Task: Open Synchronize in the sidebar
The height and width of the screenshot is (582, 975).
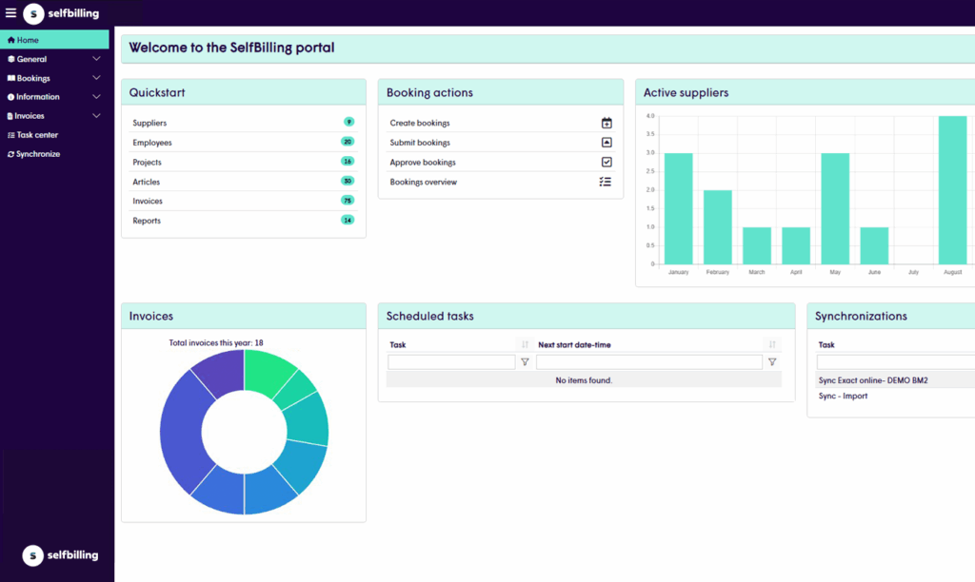Action: pos(37,154)
